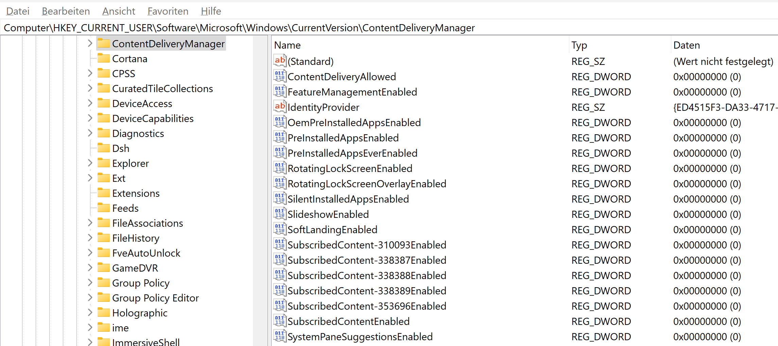Click the data value of SoftLandingEnabled

point(707,229)
